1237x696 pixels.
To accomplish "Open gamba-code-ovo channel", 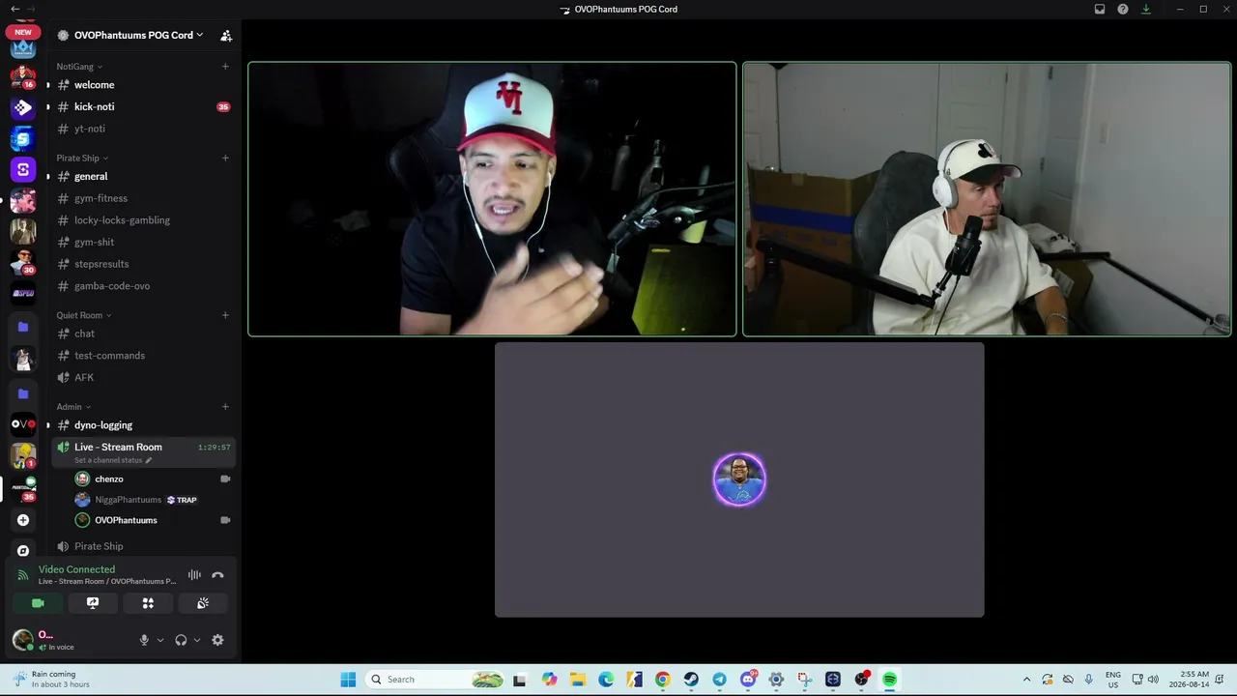I will coord(143,286).
